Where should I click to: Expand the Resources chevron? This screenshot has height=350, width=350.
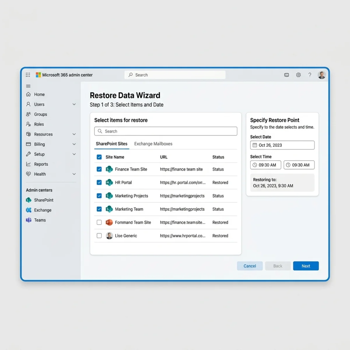[x=74, y=134]
